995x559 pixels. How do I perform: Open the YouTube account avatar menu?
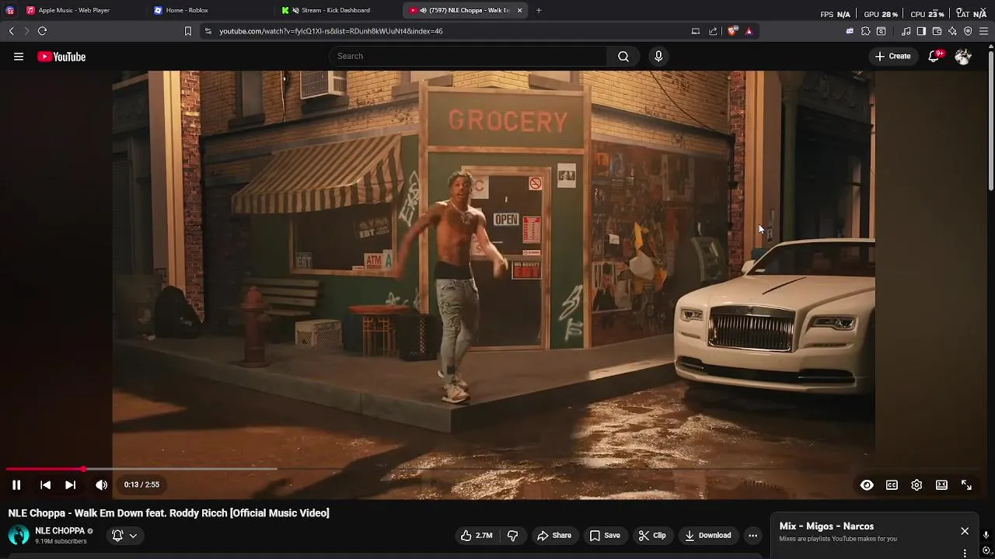[963, 56]
